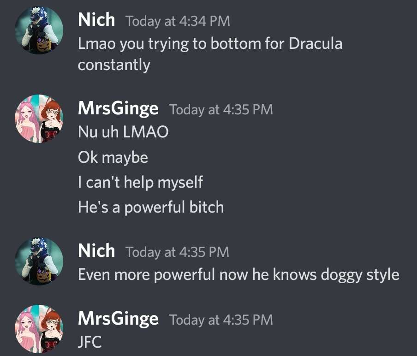Click Nich's avatar beside the doggy style message

pos(39,261)
